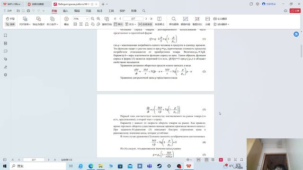303x170 pixels.
Task: Open the Edit ribbon tab
Action: click(x=77, y=11)
